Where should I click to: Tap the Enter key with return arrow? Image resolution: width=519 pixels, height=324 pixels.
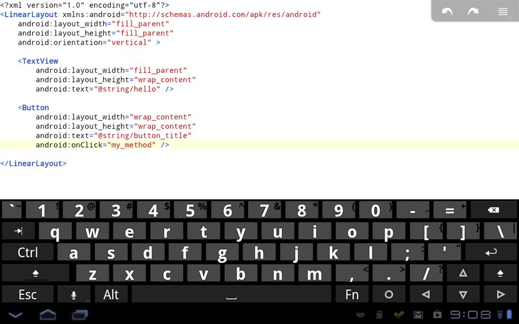(x=491, y=253)
